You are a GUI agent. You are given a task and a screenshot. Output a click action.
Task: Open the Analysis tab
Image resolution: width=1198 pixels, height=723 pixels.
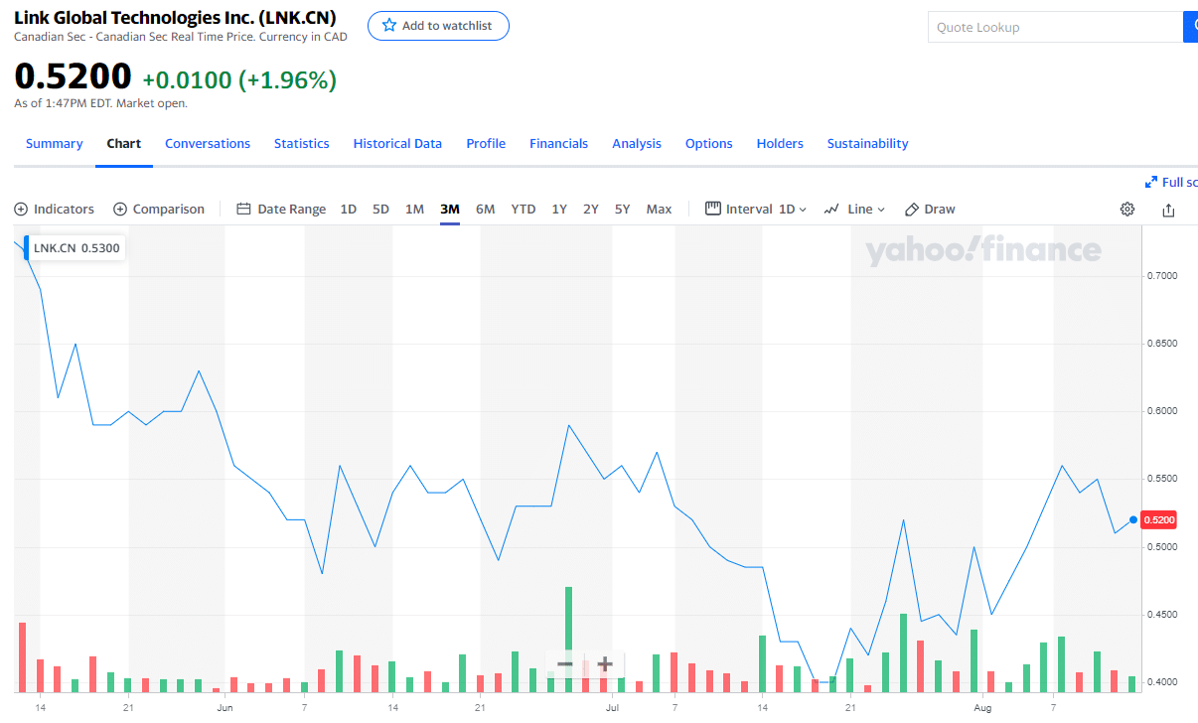[637, 143]
